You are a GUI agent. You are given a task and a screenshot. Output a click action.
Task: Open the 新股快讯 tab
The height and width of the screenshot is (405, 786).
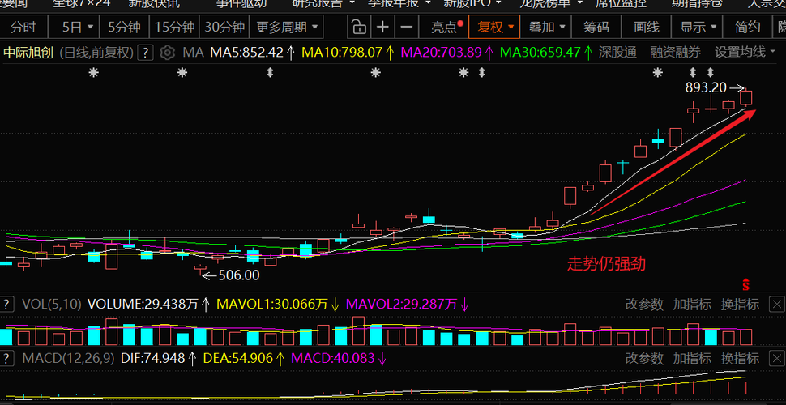(x=154, y=4)
